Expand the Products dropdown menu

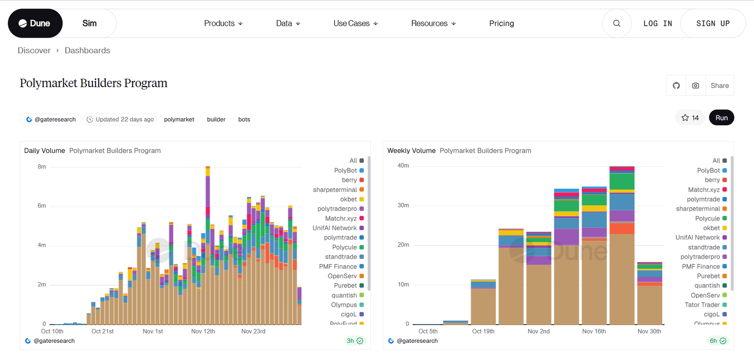(x=223, y=24)
